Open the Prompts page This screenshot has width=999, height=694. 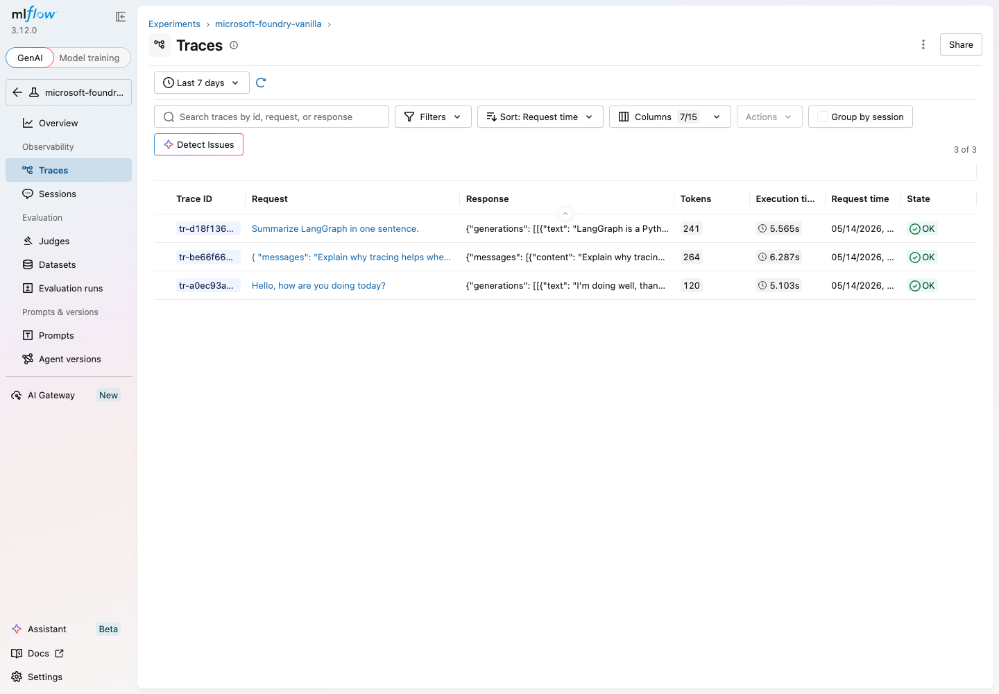point(69,335)
